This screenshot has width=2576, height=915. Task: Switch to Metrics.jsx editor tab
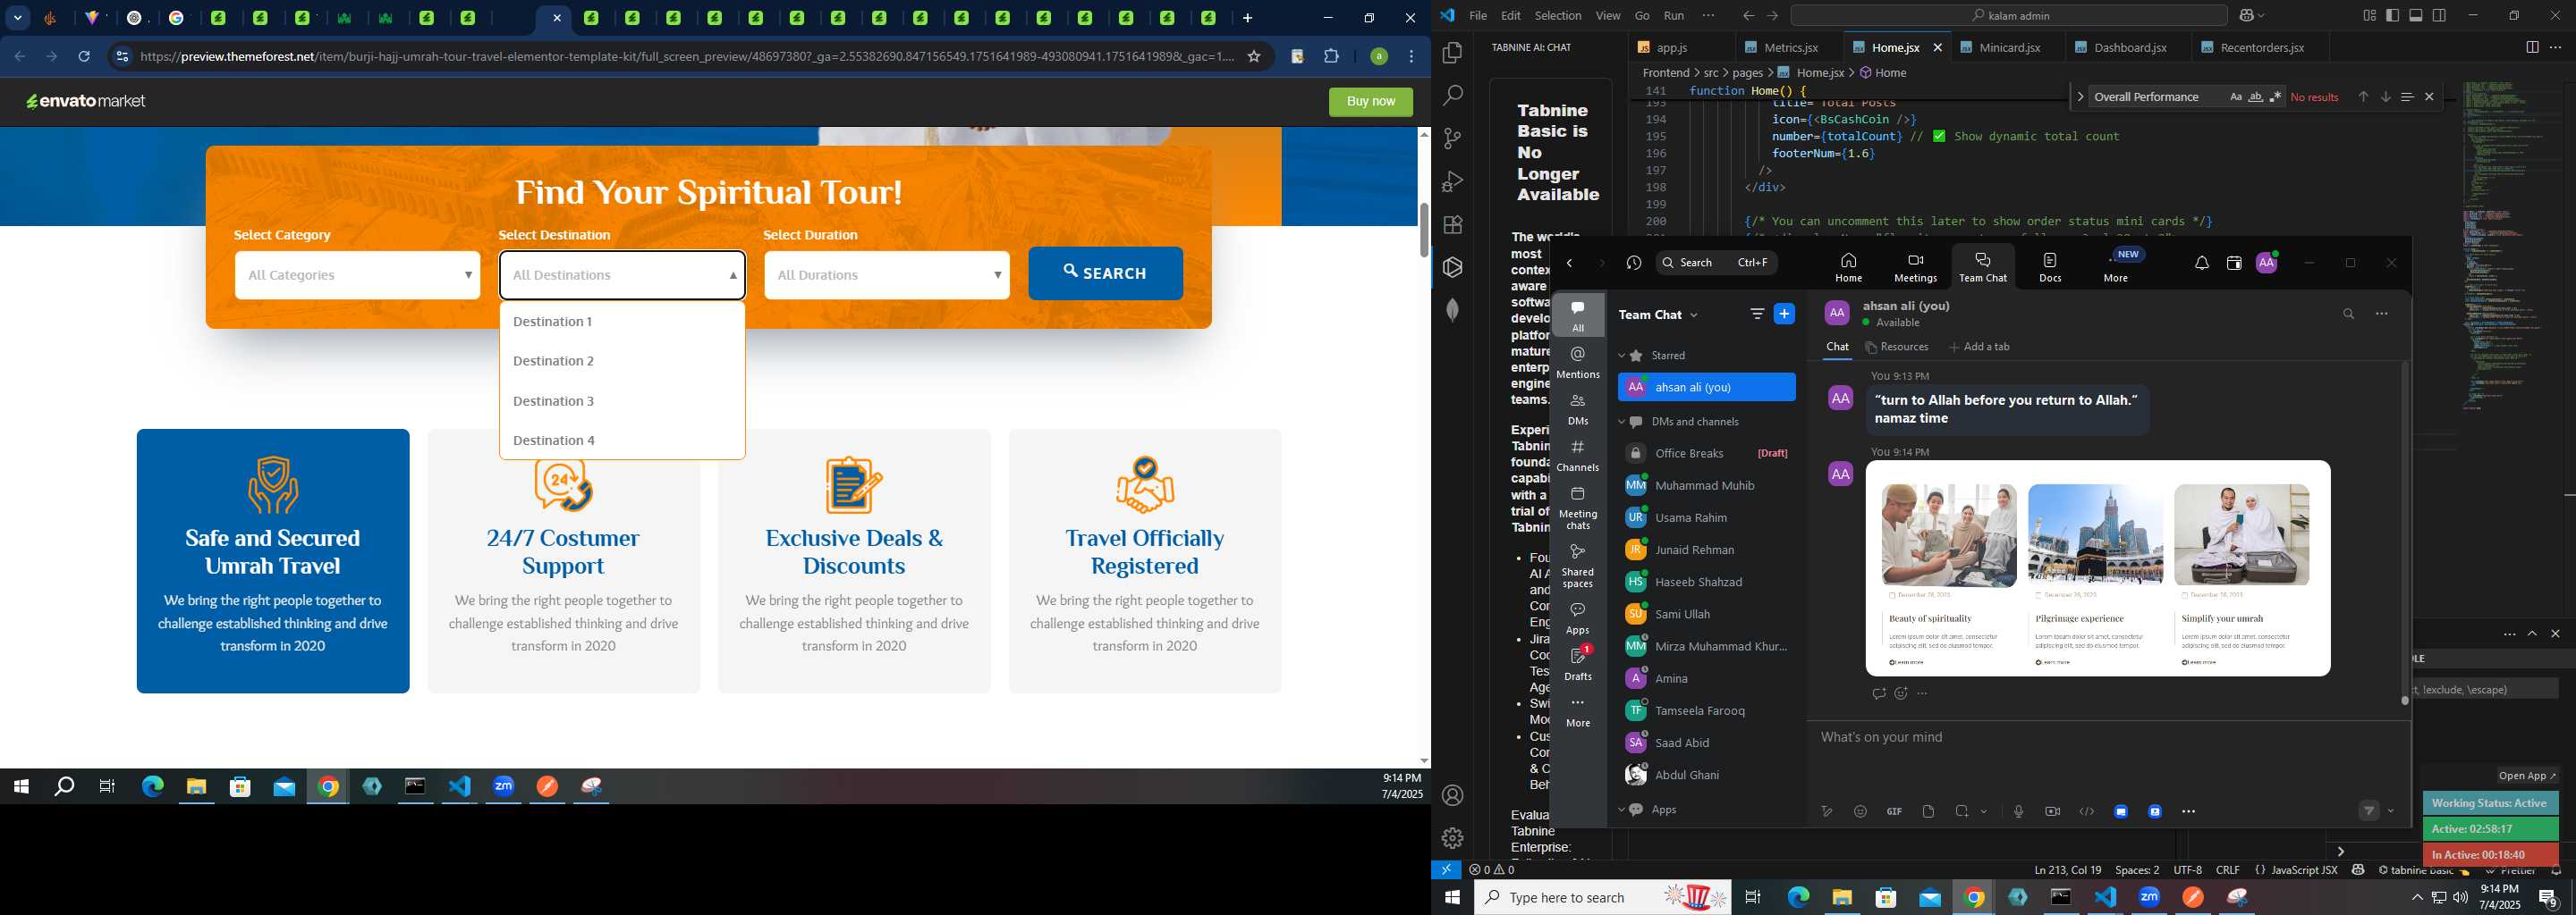pos(1788,48)
